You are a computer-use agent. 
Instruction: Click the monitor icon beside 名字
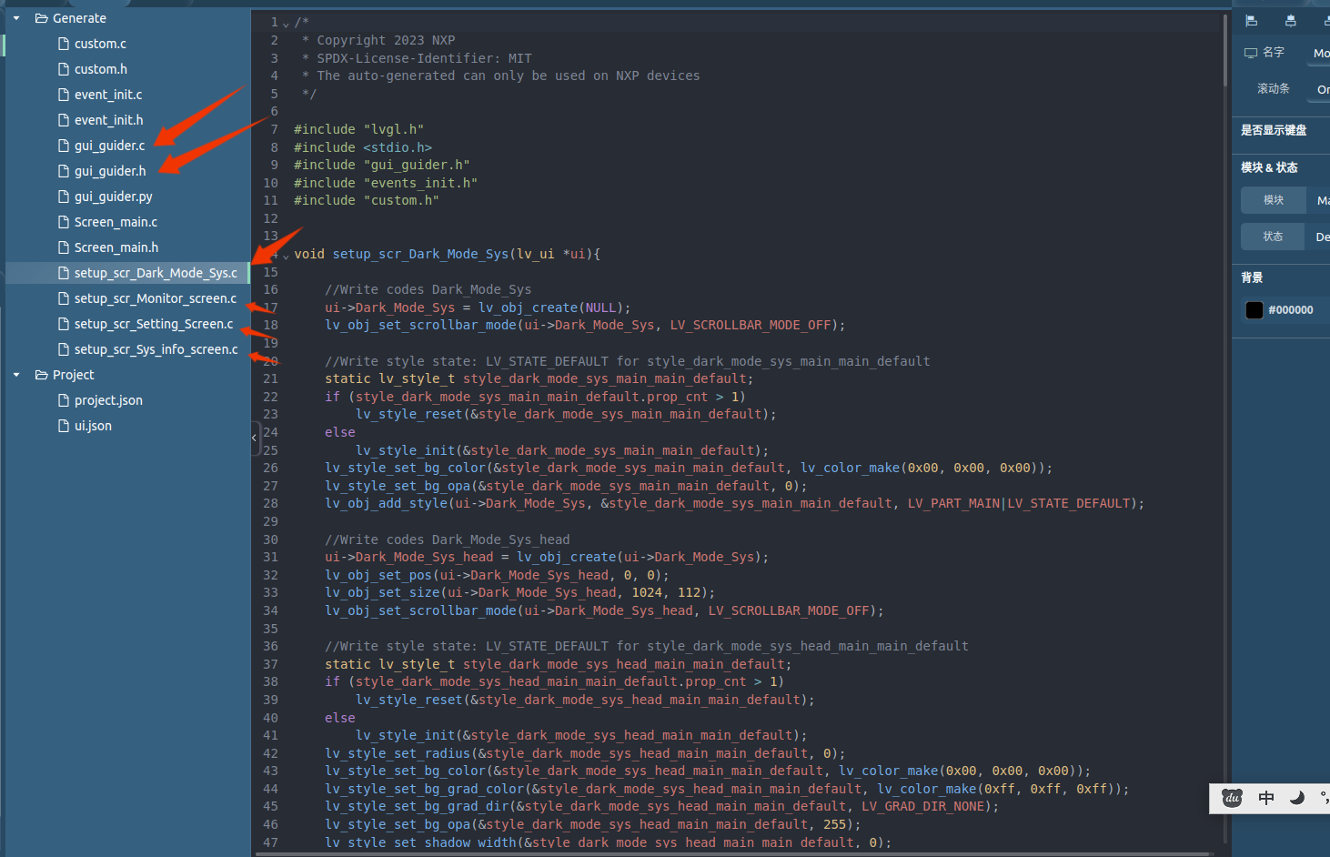(1251, 53)
